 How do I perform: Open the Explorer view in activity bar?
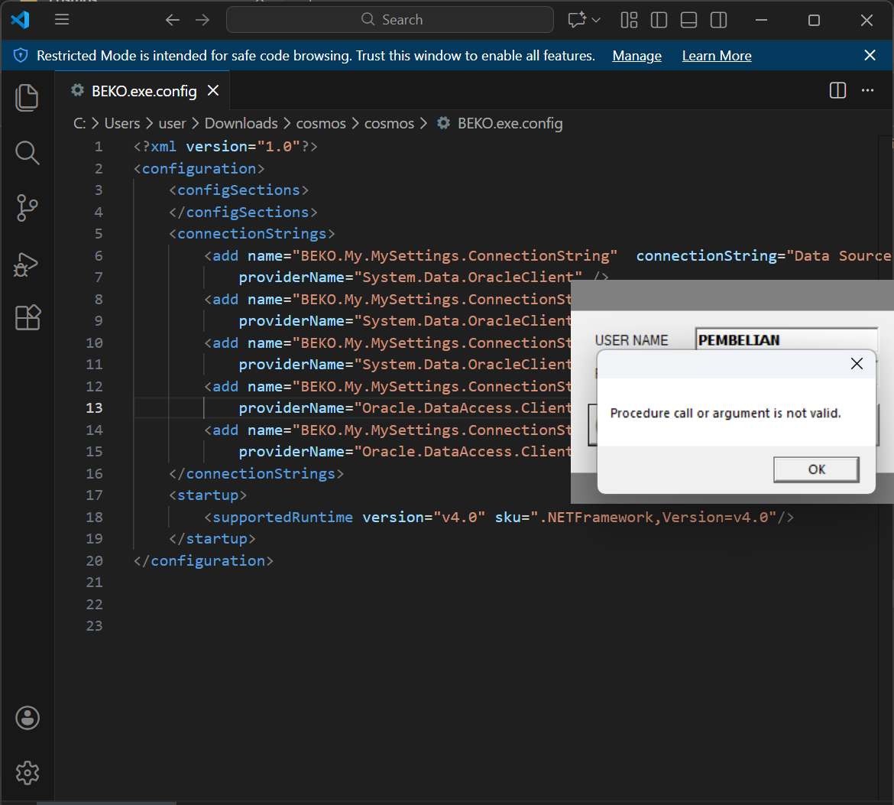[27, 98]
